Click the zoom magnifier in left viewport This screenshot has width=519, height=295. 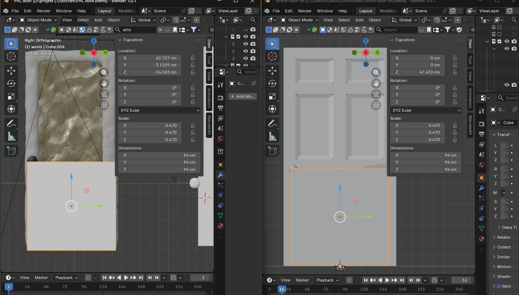pyautogui.click(x=104, y=73)
